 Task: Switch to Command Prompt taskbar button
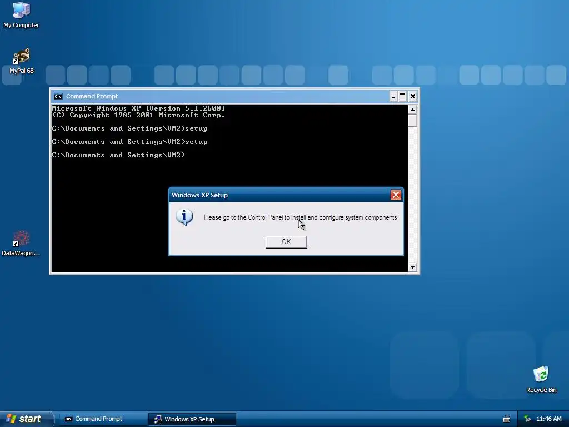coord(102,419)
